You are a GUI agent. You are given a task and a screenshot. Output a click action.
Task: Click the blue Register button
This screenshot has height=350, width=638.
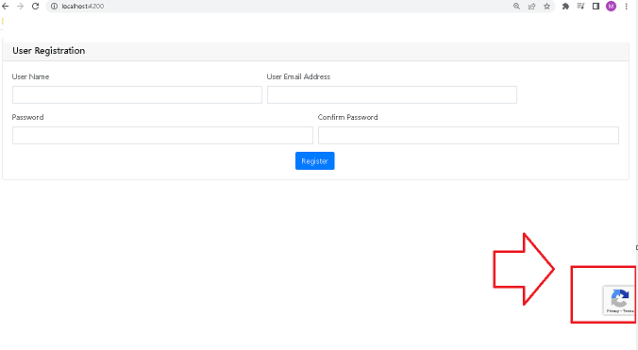(315, 161)
